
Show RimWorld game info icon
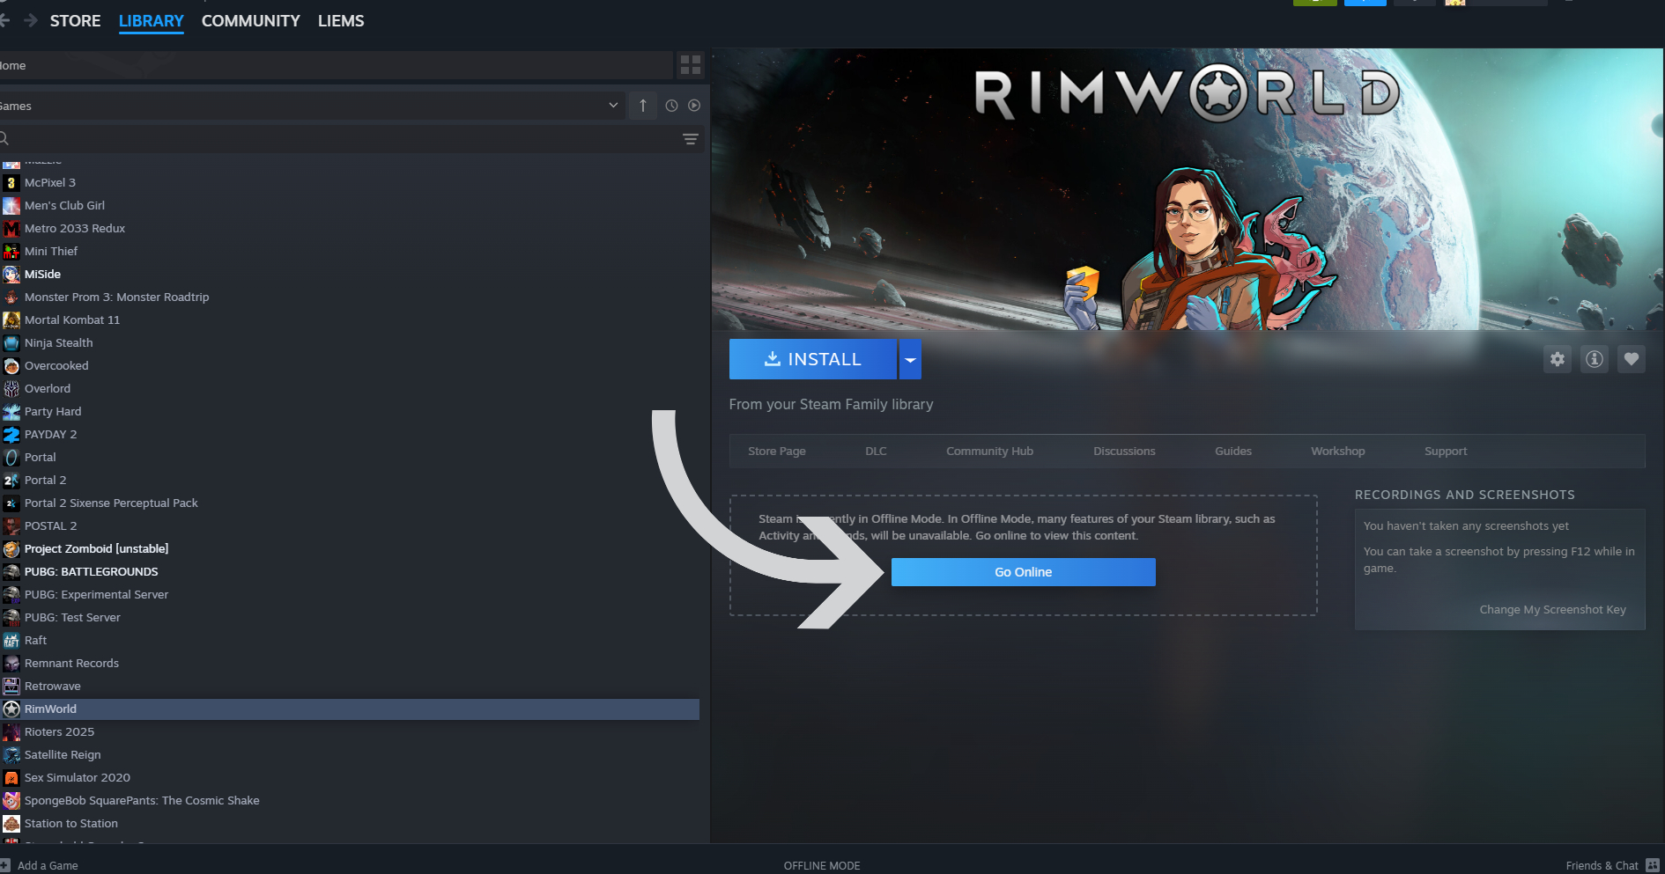click(1595, 359)
